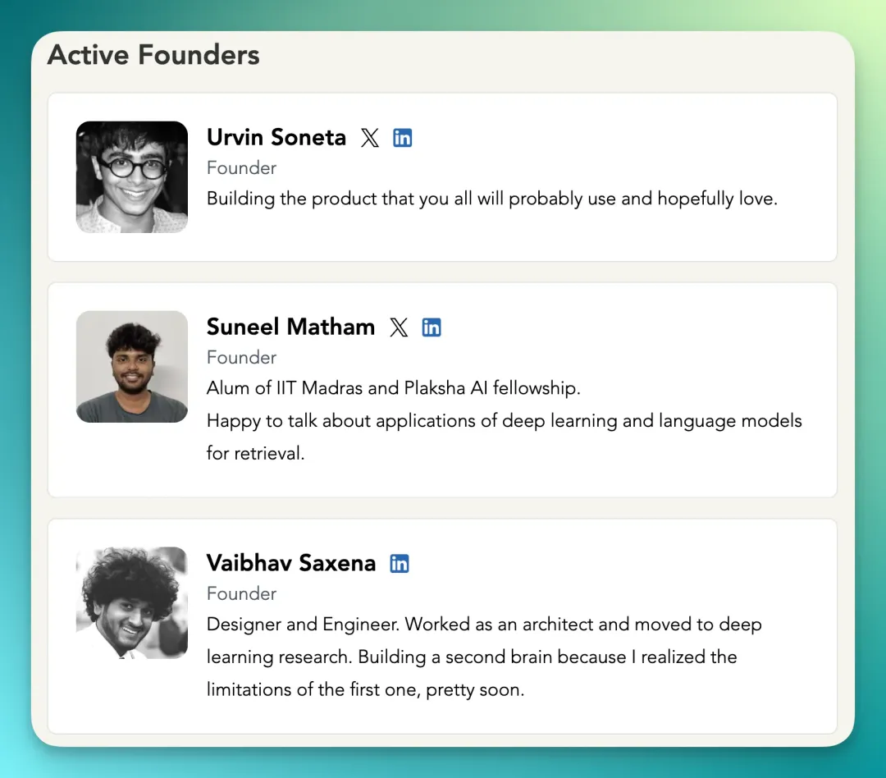Click the "limitations of the first one" line
886x778 pixels.
(x=365, y=690)
